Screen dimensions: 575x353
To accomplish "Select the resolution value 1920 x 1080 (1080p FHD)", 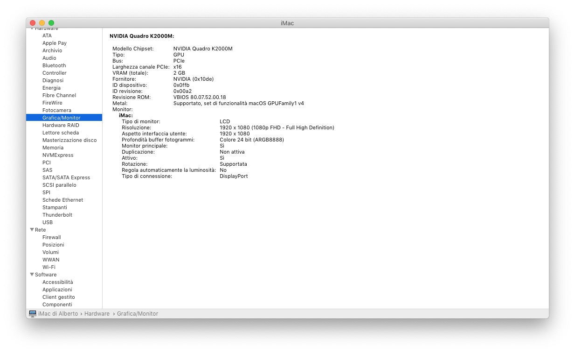I will tap(277, 127).
